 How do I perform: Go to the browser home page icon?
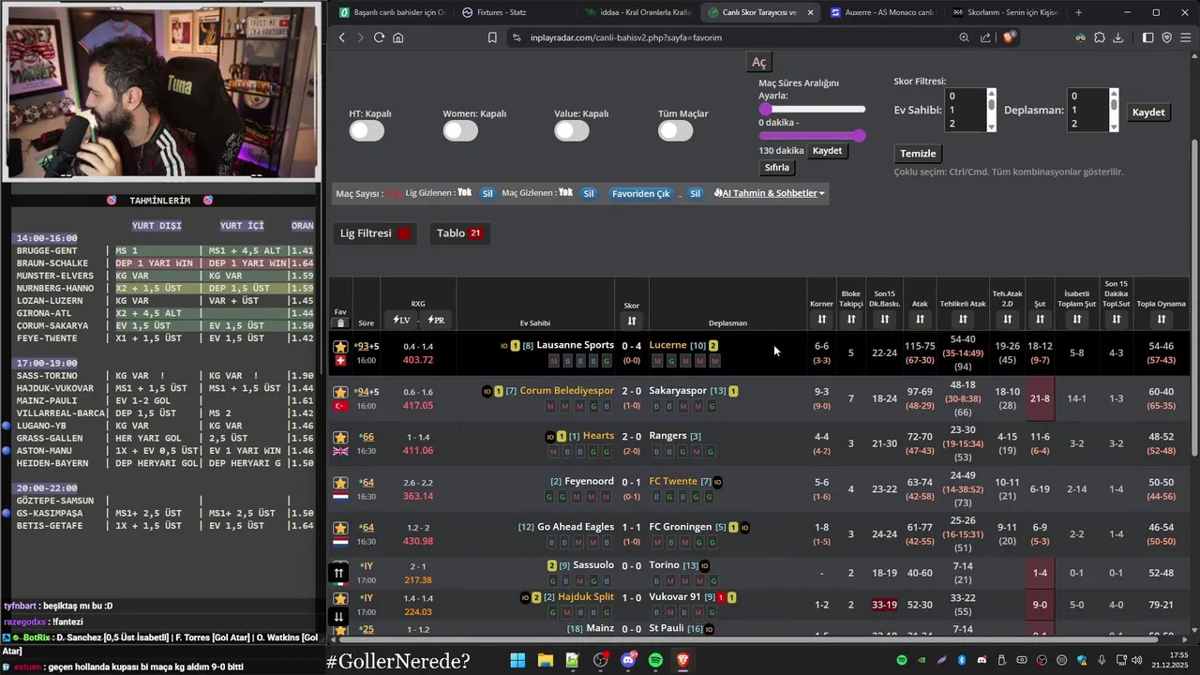point(398,37)
